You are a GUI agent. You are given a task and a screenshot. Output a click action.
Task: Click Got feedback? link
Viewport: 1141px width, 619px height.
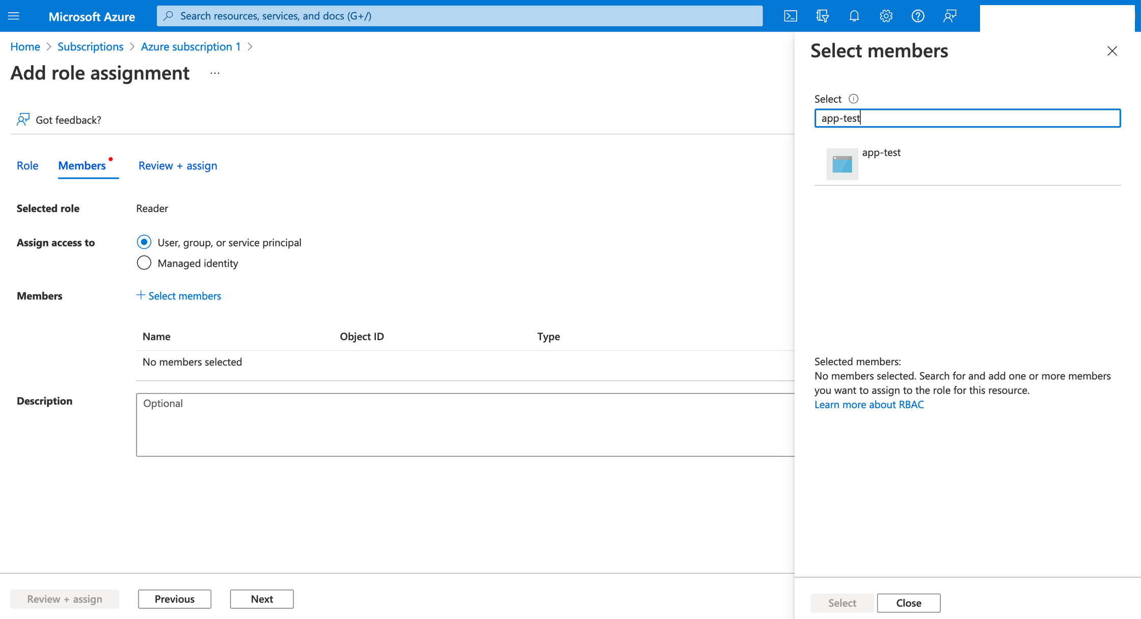[x=68, y=120]
